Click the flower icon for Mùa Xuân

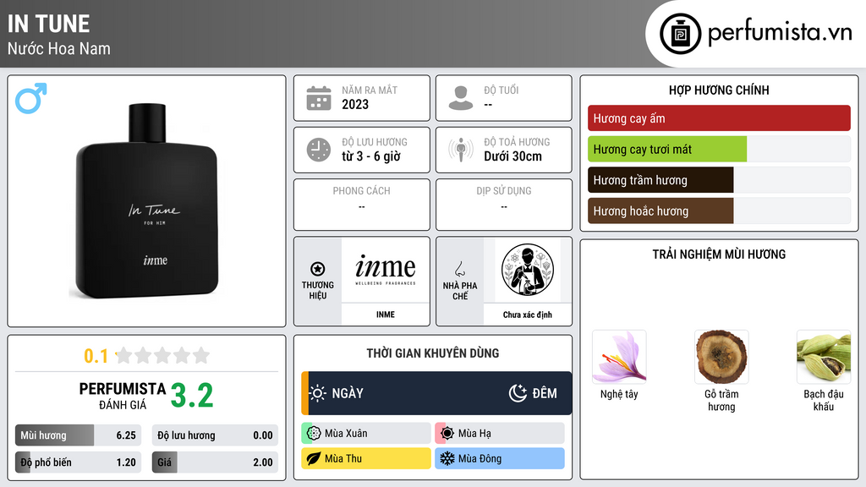pyautogui.click(x=314, y=434)
